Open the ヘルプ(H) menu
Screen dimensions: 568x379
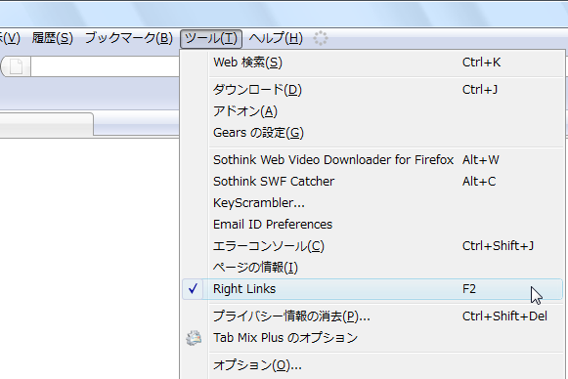276,38
